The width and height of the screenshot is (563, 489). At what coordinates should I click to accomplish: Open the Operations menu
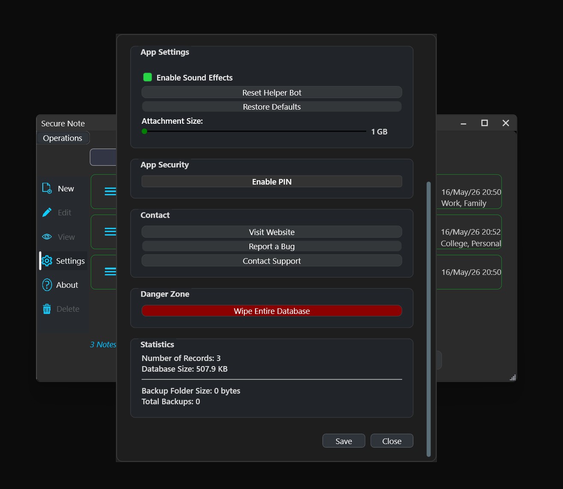tap(63, 138)
